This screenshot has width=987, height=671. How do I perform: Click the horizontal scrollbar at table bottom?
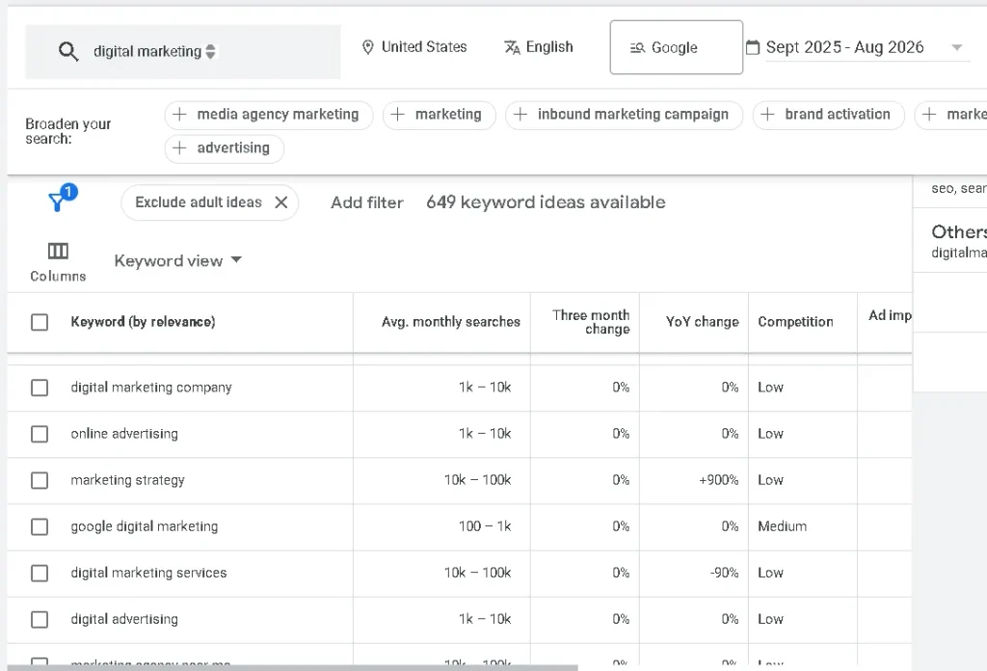pyautogui.click(x=293, y=667)
